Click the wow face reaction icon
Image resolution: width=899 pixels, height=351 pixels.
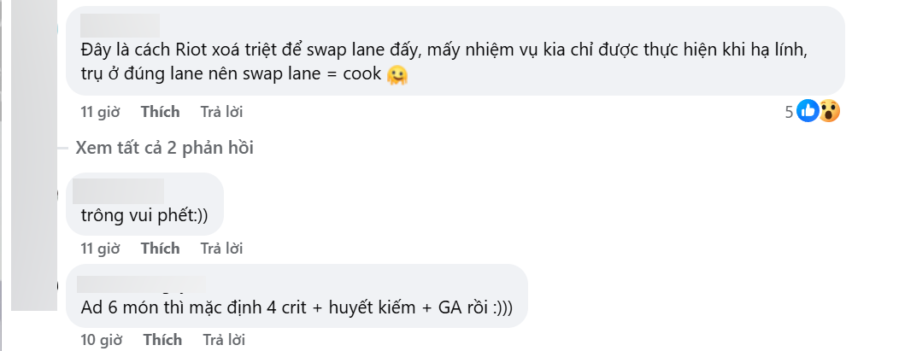tap(829, 111)
